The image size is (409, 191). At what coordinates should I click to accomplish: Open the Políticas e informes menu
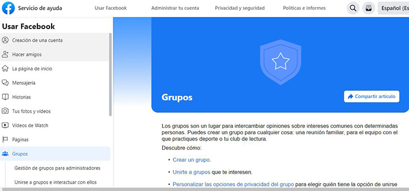click(x=304, y=8)
